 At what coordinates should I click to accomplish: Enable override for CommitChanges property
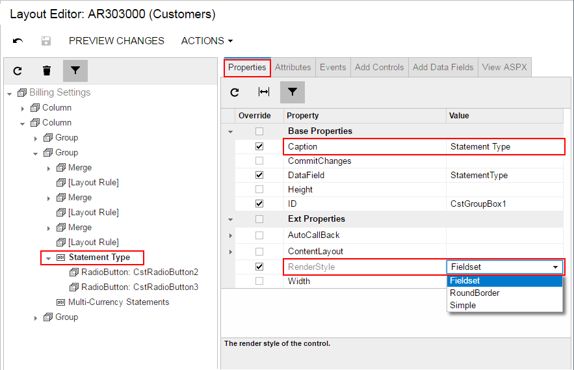[x=259, y=161]
